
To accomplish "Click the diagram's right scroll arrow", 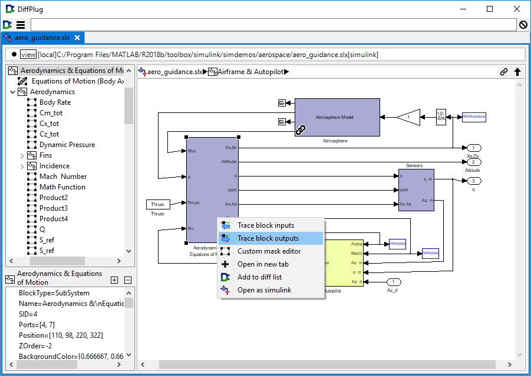I will [x=510, y=364].
